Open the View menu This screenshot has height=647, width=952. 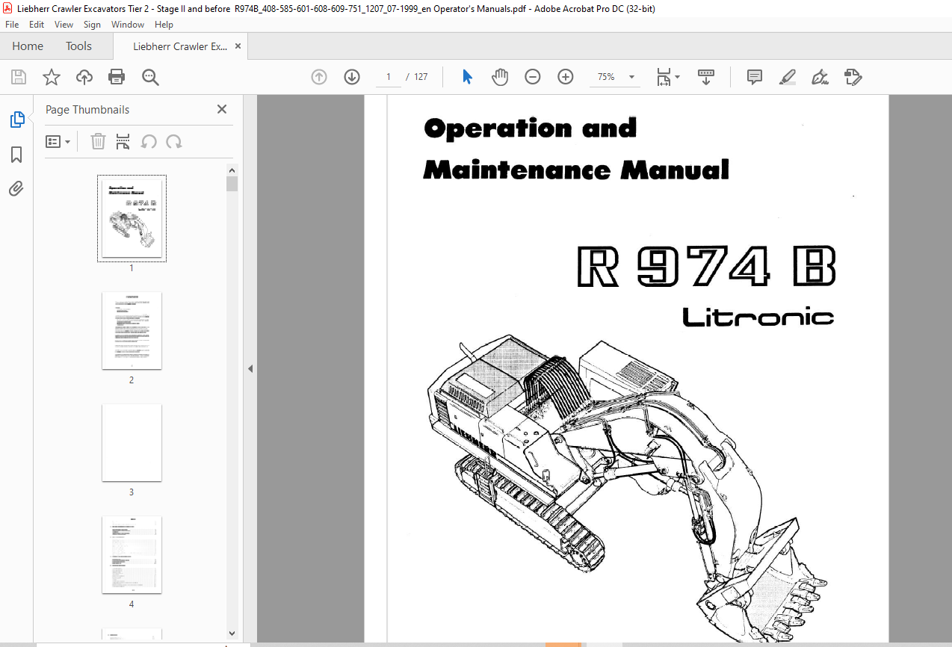tap(64, 25)
